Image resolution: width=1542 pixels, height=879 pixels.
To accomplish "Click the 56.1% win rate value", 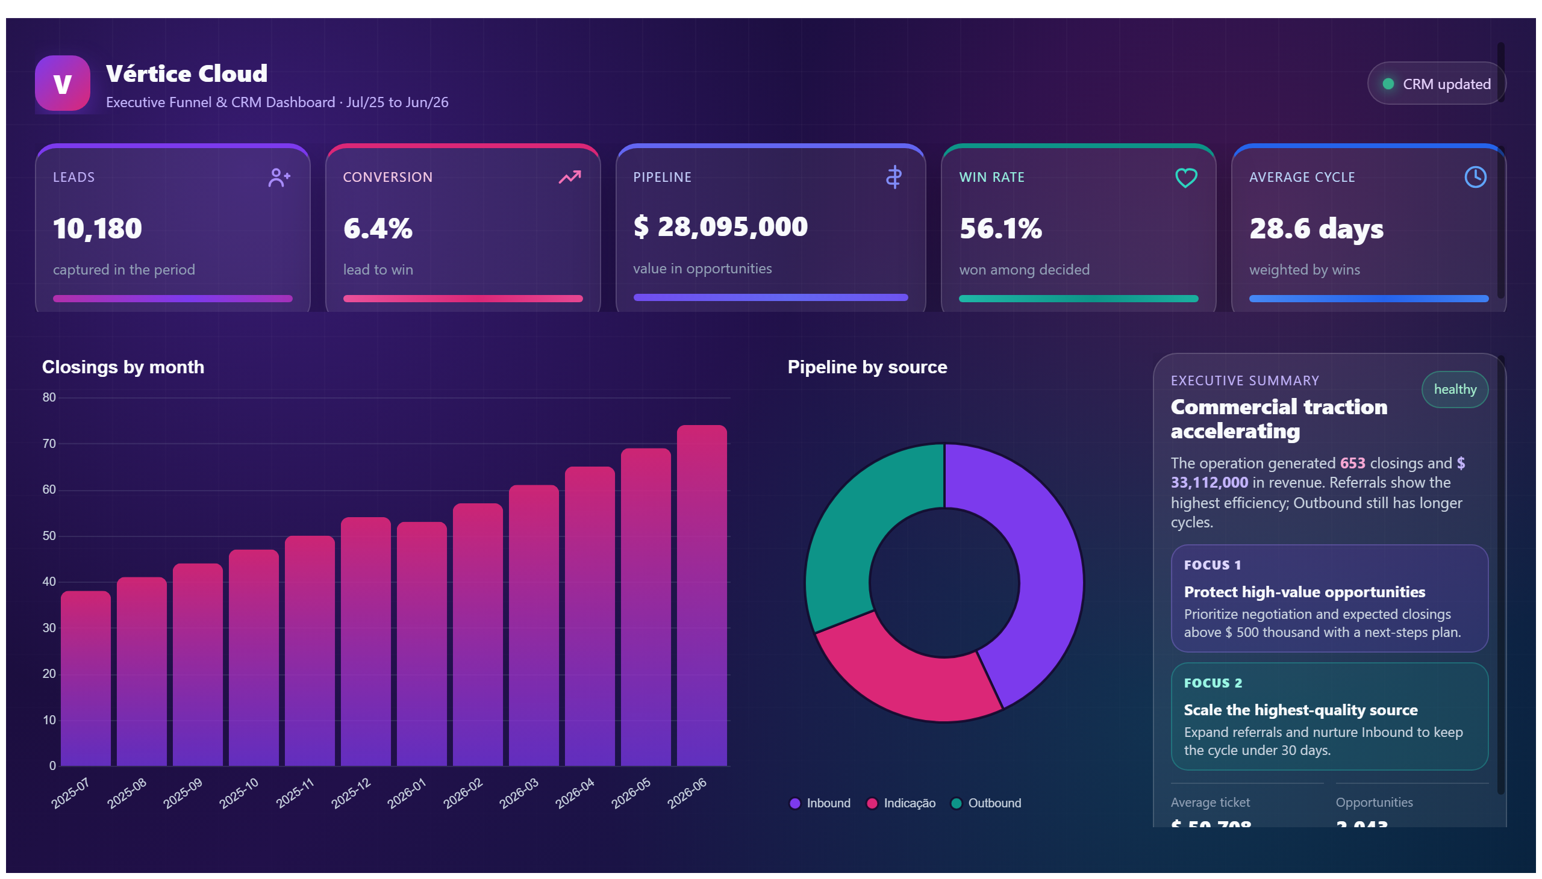I will 1000,229.
